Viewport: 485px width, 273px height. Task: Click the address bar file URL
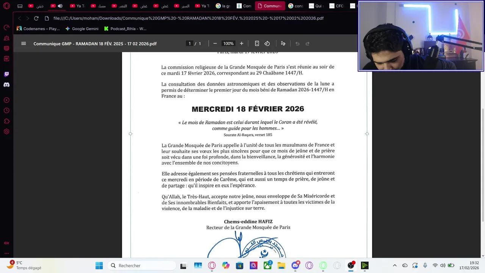point(188,18)
